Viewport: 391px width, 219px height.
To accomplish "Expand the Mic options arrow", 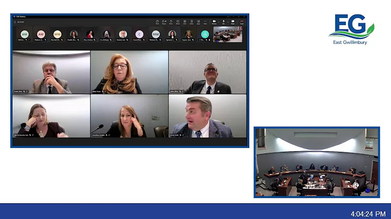I will [228, 22].
